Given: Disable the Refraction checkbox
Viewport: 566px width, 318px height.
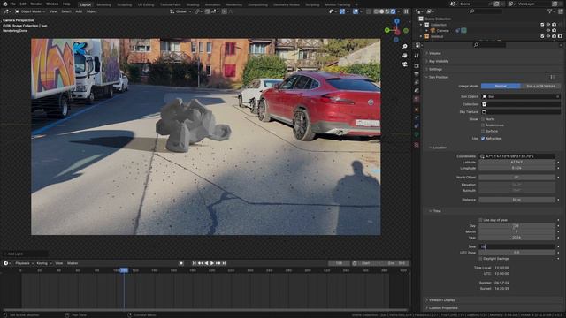Looking at the screenshot, I should (483, 139).
